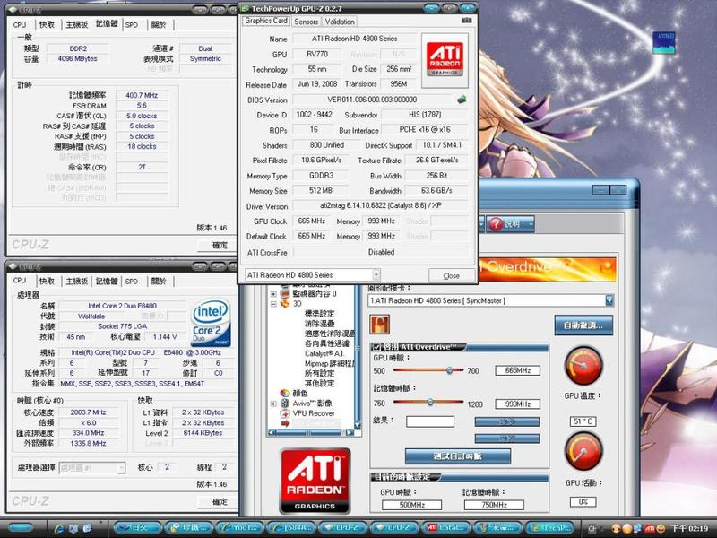Select 所有設定 tree item
717x538 pixels.
(319, 373)
